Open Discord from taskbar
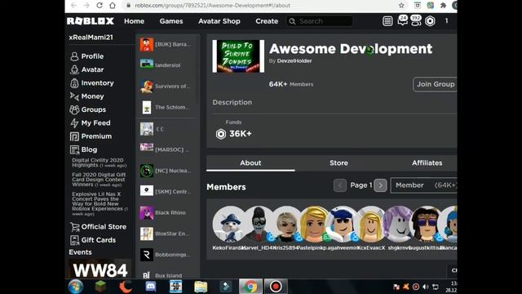The width and height of the screenshot is (522, 294). click(x=150, y=287)
